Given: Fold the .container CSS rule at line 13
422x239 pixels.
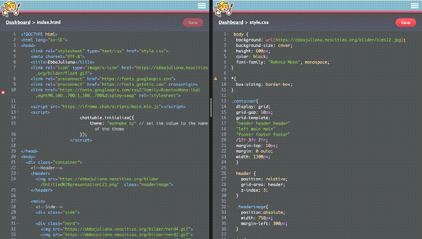Looking at the screenshot, I should [x=228, y=101].
